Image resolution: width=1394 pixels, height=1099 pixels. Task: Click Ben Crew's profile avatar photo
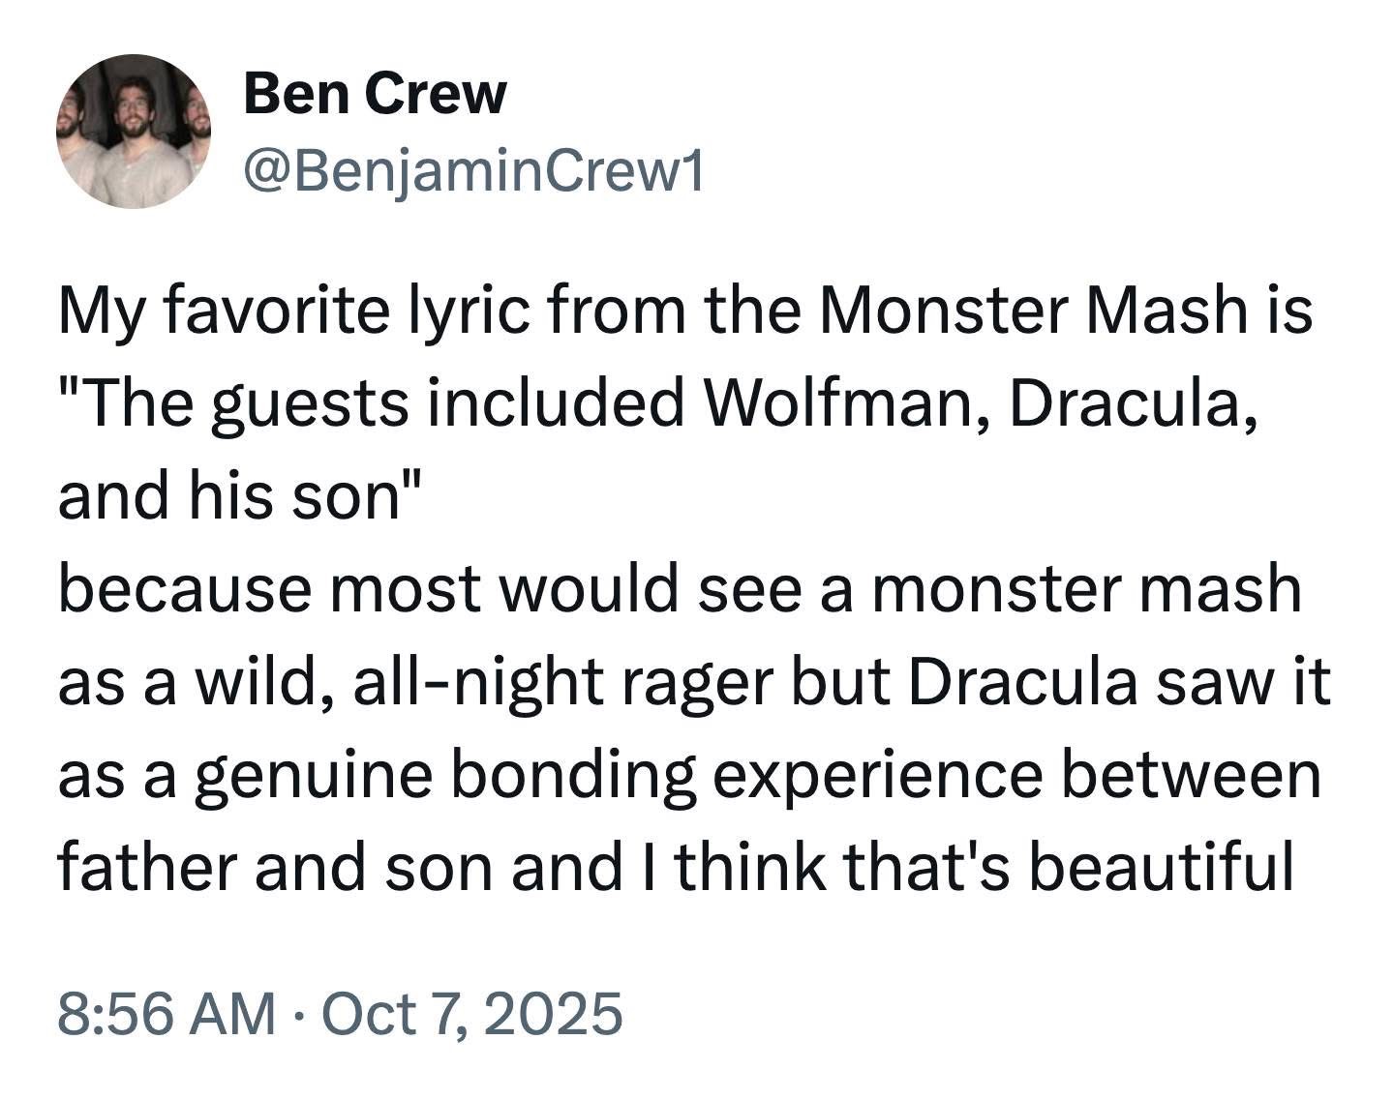point(134,132)
